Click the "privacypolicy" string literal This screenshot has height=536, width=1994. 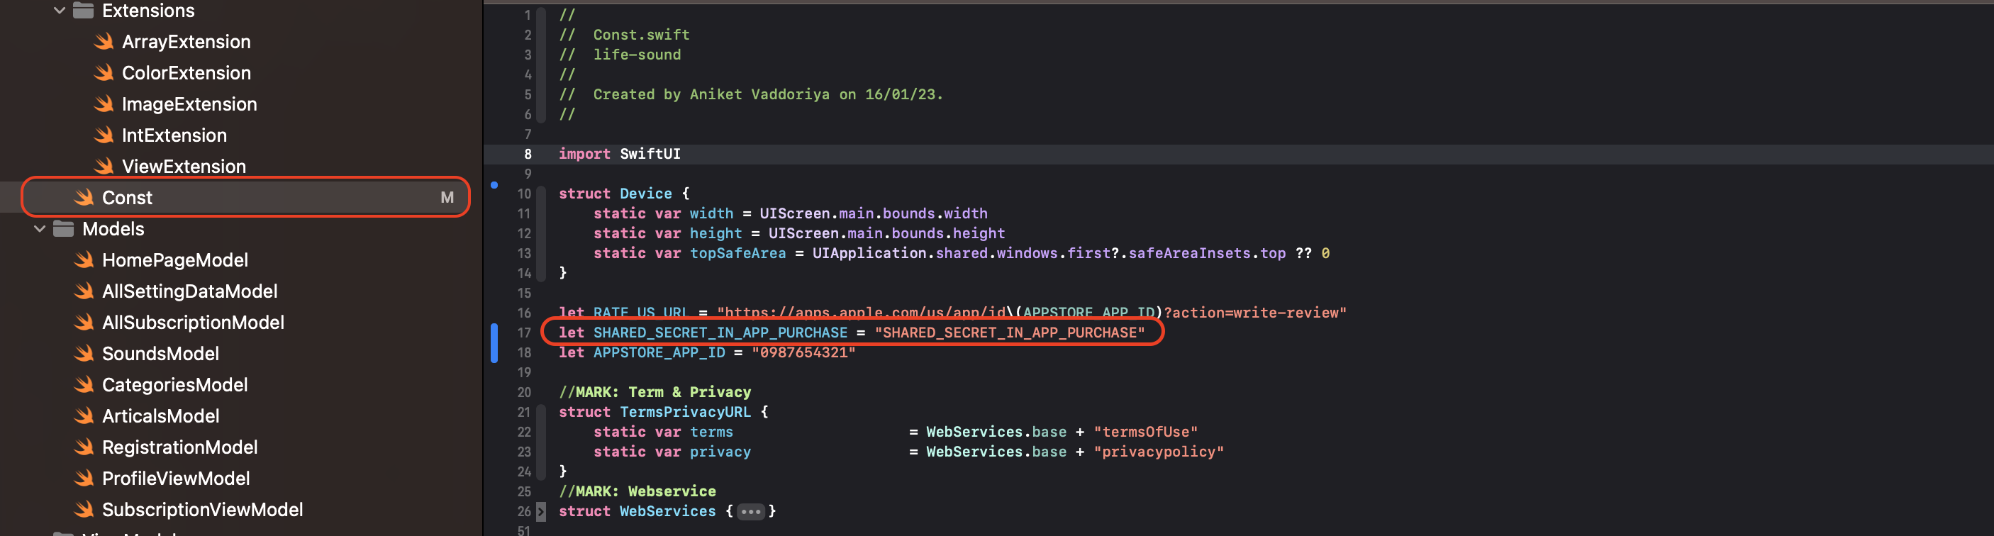1158,452
